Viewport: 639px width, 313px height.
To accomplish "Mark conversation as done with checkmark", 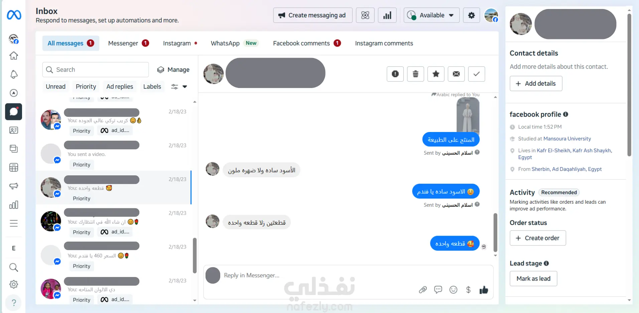I will (477, 74).
